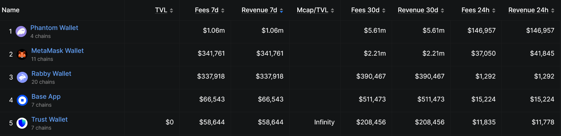The image size is (561, 136).
Task: Open the MetaMask Wallet link
Action: pyautogui.click(x=57, y=51)
